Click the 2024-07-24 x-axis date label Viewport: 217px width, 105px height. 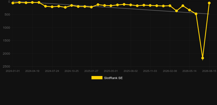(x=52, y=71)
